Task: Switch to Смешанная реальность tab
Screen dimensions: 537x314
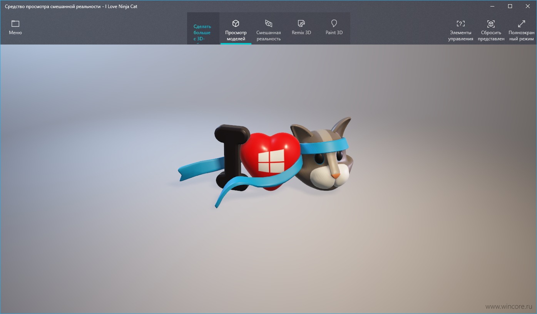Action: click(x=269, y=29)
